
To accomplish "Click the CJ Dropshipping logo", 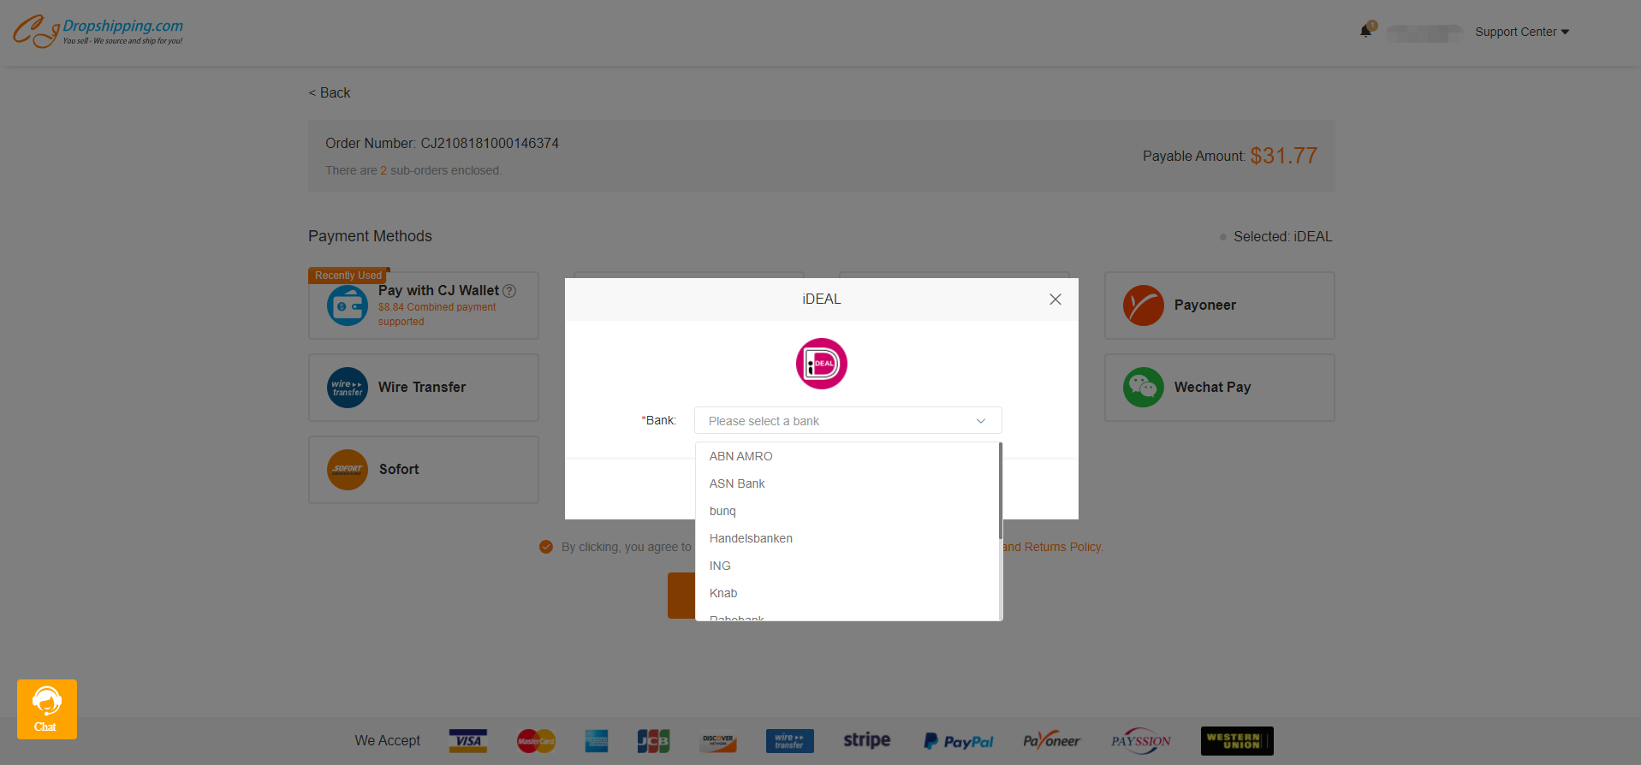I will [x=98, y=32].
